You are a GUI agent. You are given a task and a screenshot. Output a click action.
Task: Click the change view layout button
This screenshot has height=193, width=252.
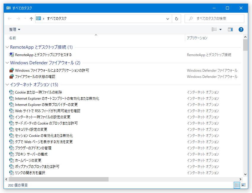click(214, 30)
